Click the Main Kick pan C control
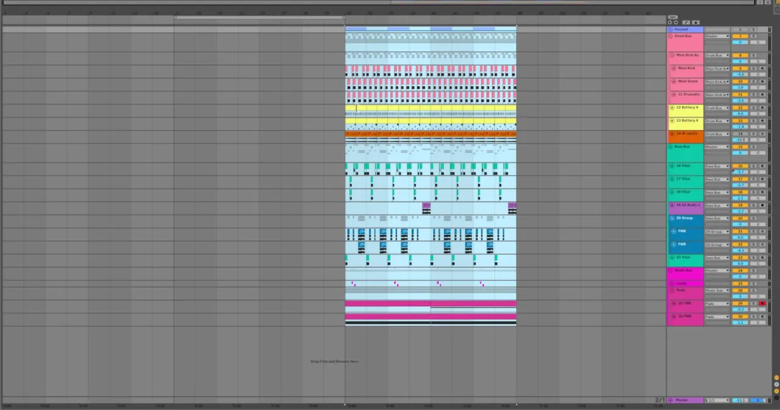The image size is (780, 410). pos(758,74)
